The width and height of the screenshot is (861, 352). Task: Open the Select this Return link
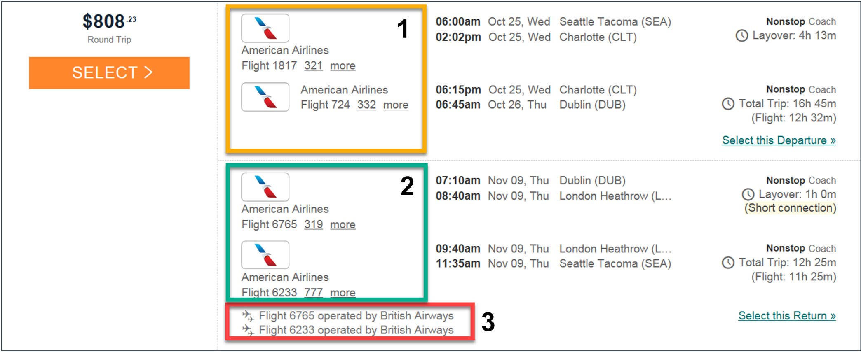pyautogui.click(x=786, y=316)
